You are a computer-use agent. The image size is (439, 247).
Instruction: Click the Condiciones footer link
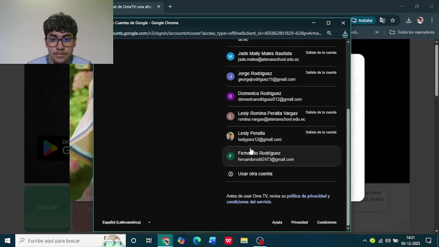(327, 222)
